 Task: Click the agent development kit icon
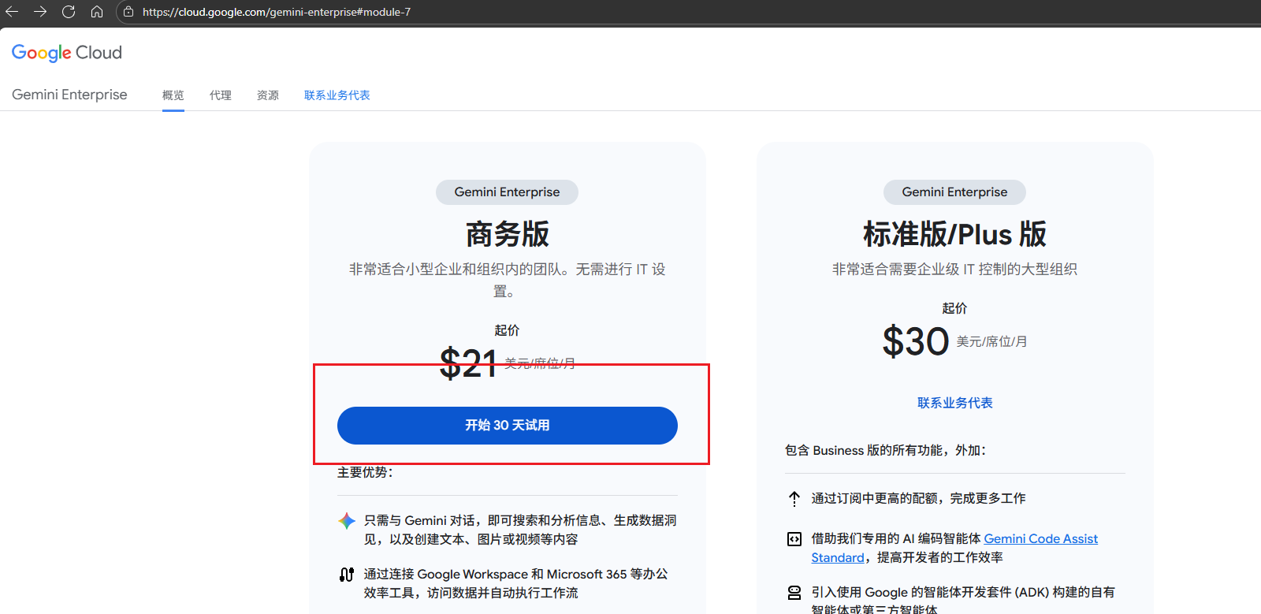(x=794, y=593)
